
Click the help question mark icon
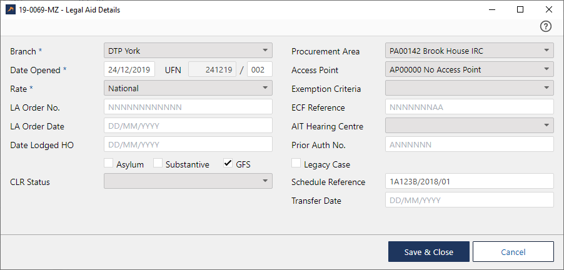[546, 26]
